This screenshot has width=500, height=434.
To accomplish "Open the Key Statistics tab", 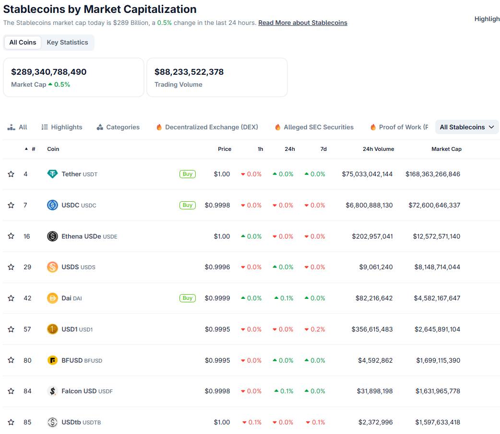I will tap(67, 42).
